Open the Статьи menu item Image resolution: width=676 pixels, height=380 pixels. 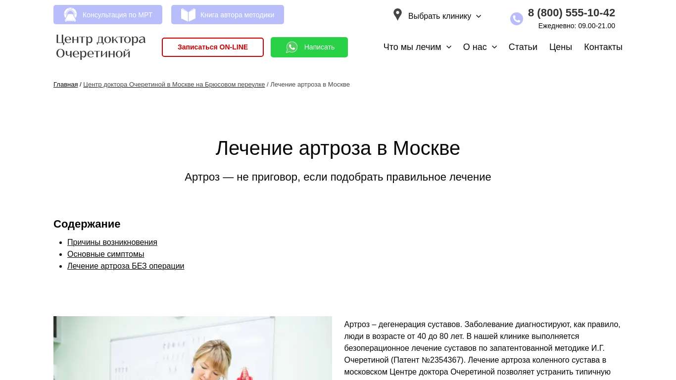pyautogui.click(x=523, y=47)
